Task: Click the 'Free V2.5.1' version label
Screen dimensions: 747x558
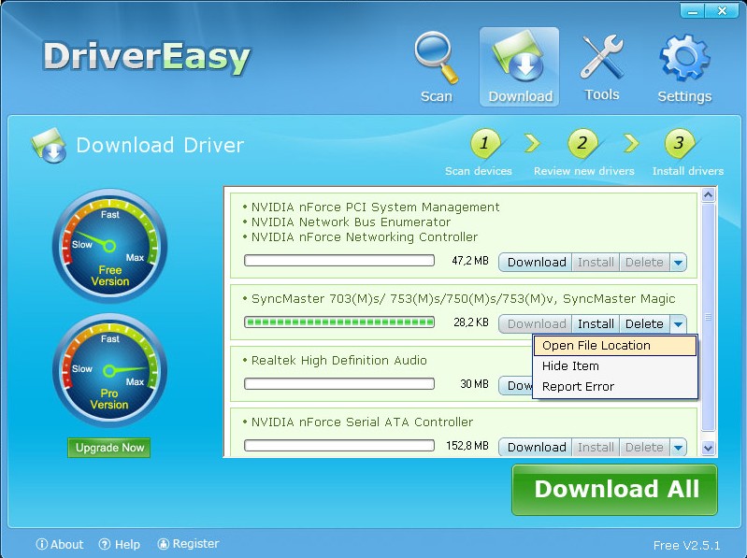Action: (686, 546)
